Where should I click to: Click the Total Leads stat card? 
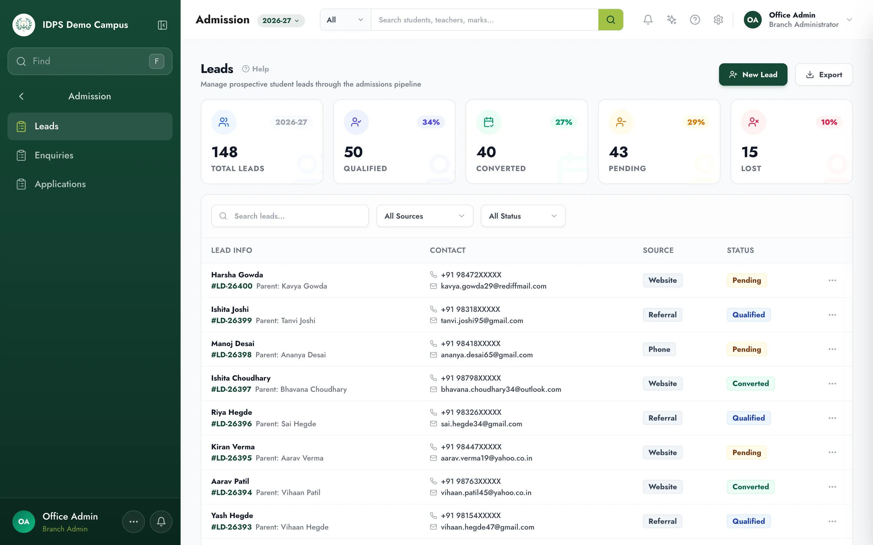click(x=262, y=142)
